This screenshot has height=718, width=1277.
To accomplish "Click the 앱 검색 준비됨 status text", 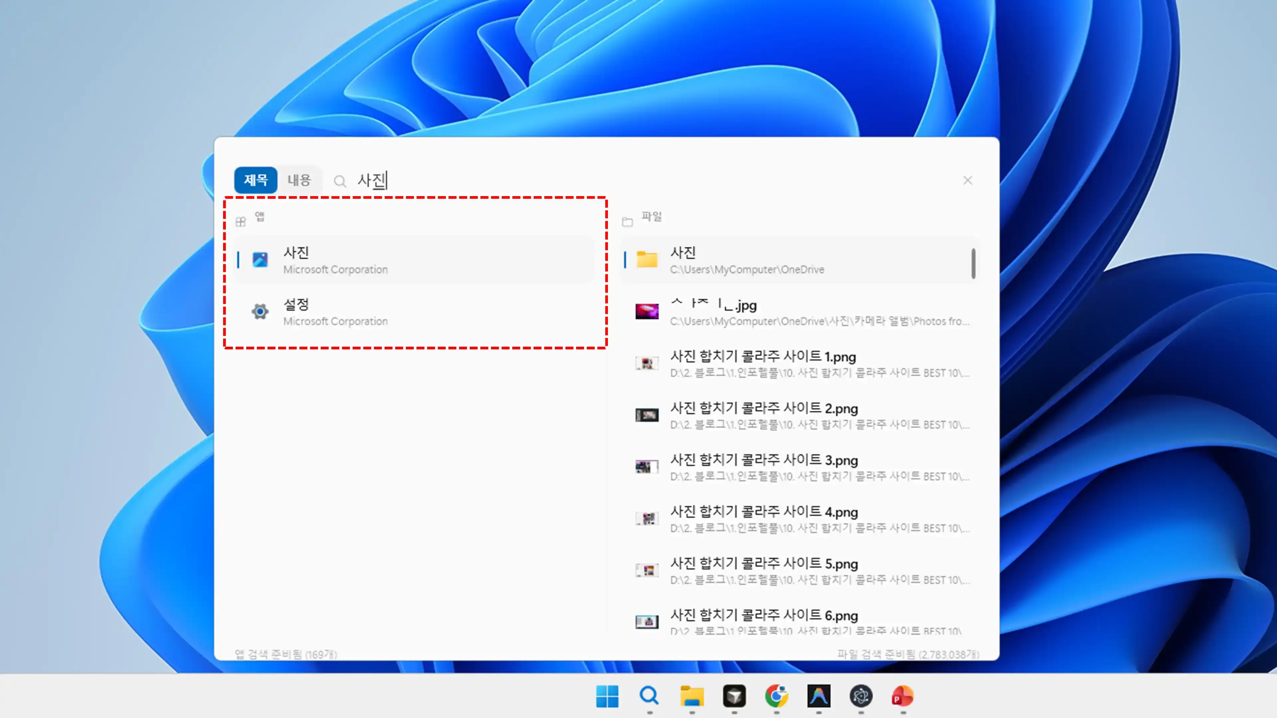I will click(286, 654).
